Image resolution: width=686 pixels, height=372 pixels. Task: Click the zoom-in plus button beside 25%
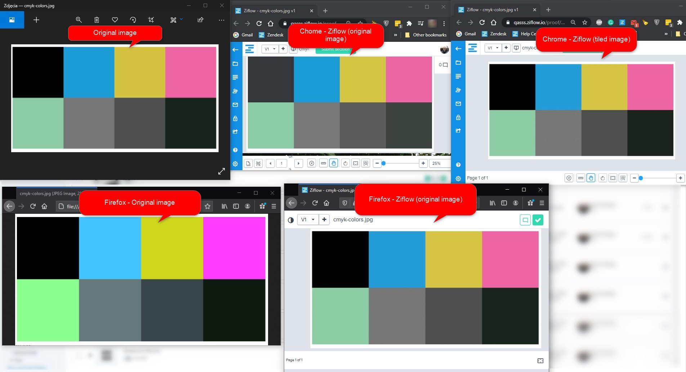[423, 163]
